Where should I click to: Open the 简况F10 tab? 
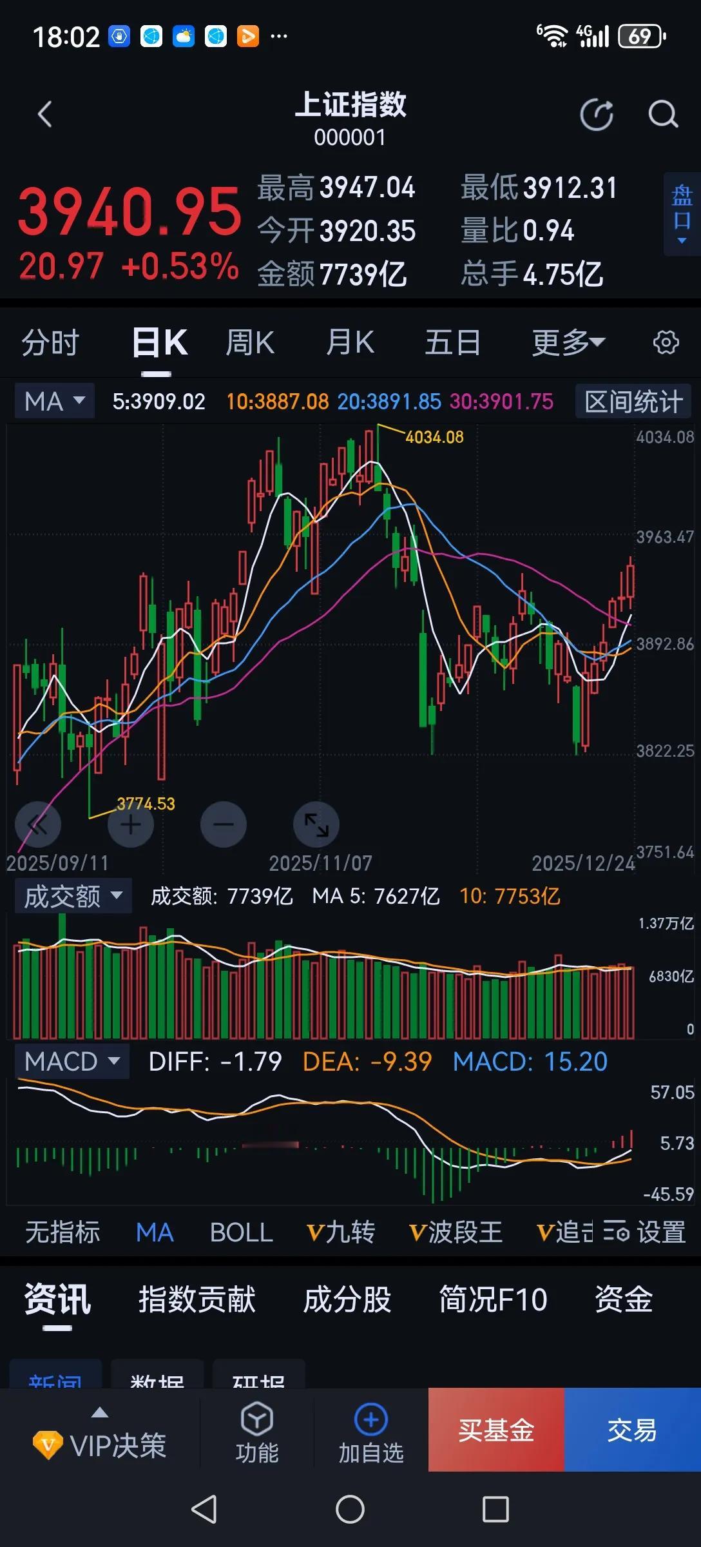(493, 1299)
